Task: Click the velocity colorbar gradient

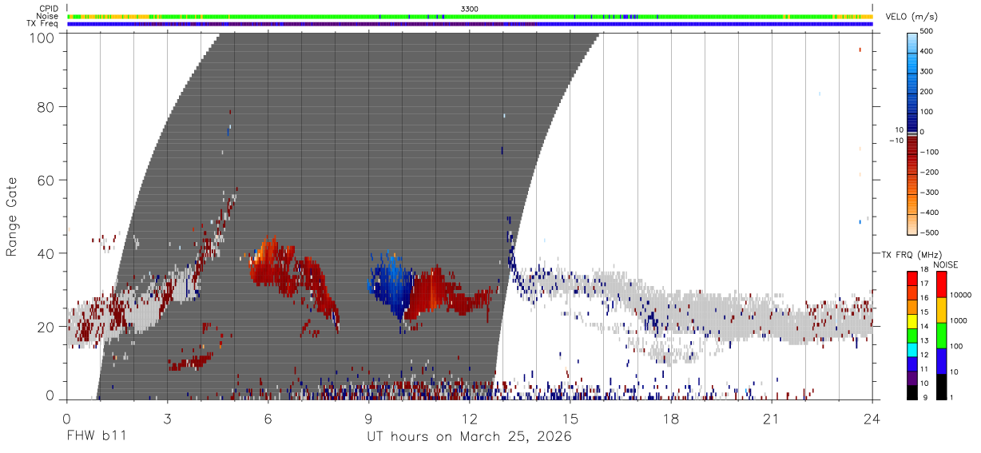Action: point(913,133)
